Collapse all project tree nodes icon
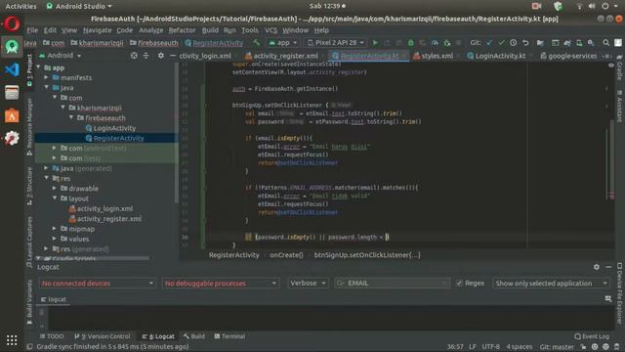 [146, 56]
